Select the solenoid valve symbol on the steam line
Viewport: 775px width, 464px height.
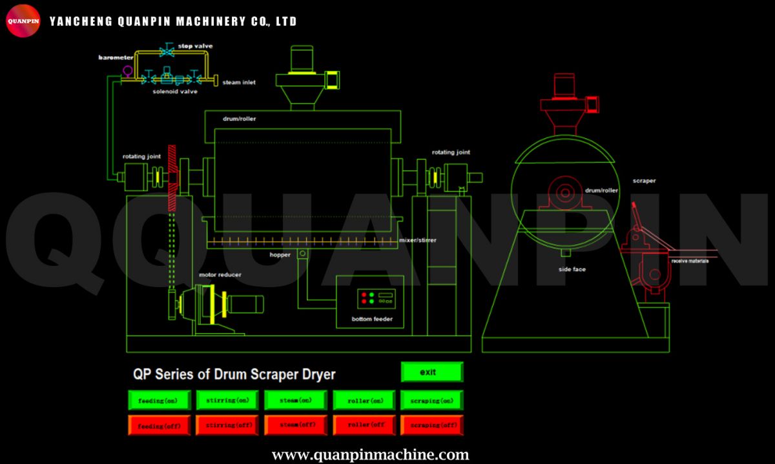pos(167,77)
